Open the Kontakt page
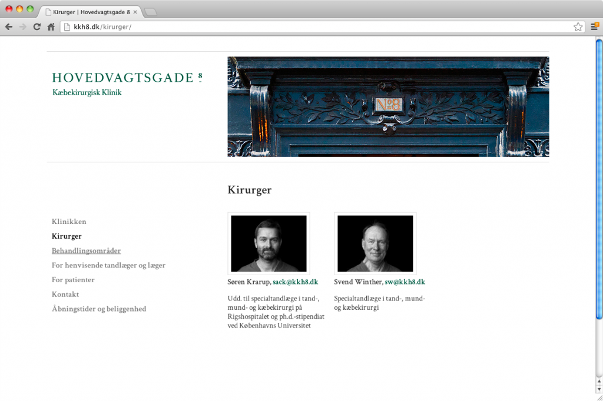This screenshot has height=401, width=603. (x=65, y=294)
